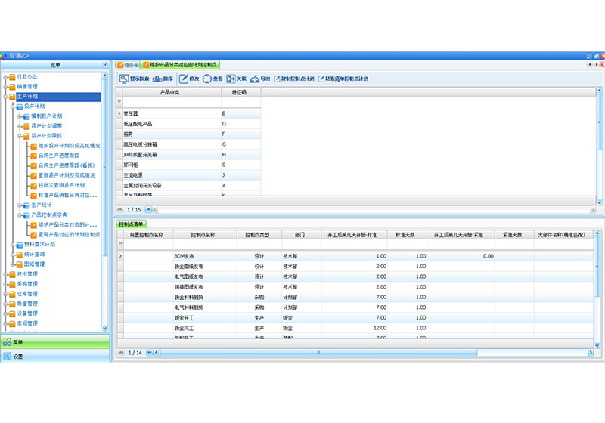Open 查询产品对应的计划控制点 in the tree

tap(69, 235)
